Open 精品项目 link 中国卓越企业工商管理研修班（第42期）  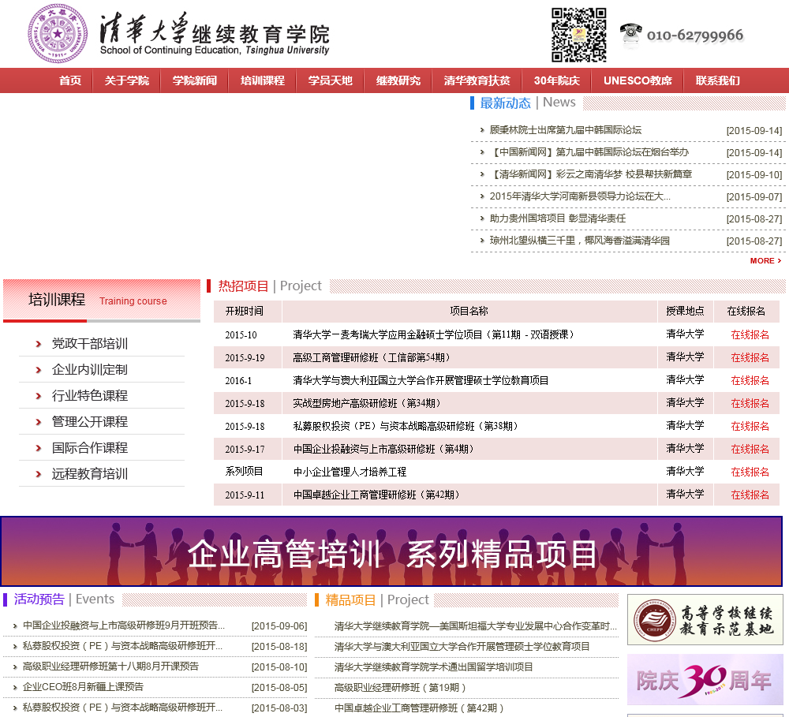point(419,708)
